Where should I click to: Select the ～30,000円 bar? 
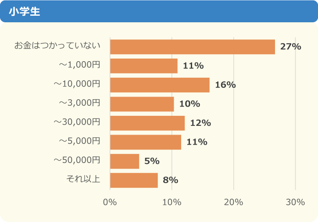[x=147, y=123]
